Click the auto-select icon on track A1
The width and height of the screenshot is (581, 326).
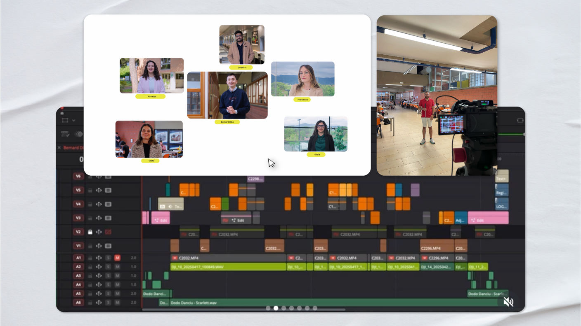pyautogui.click(x=99, y=258)
